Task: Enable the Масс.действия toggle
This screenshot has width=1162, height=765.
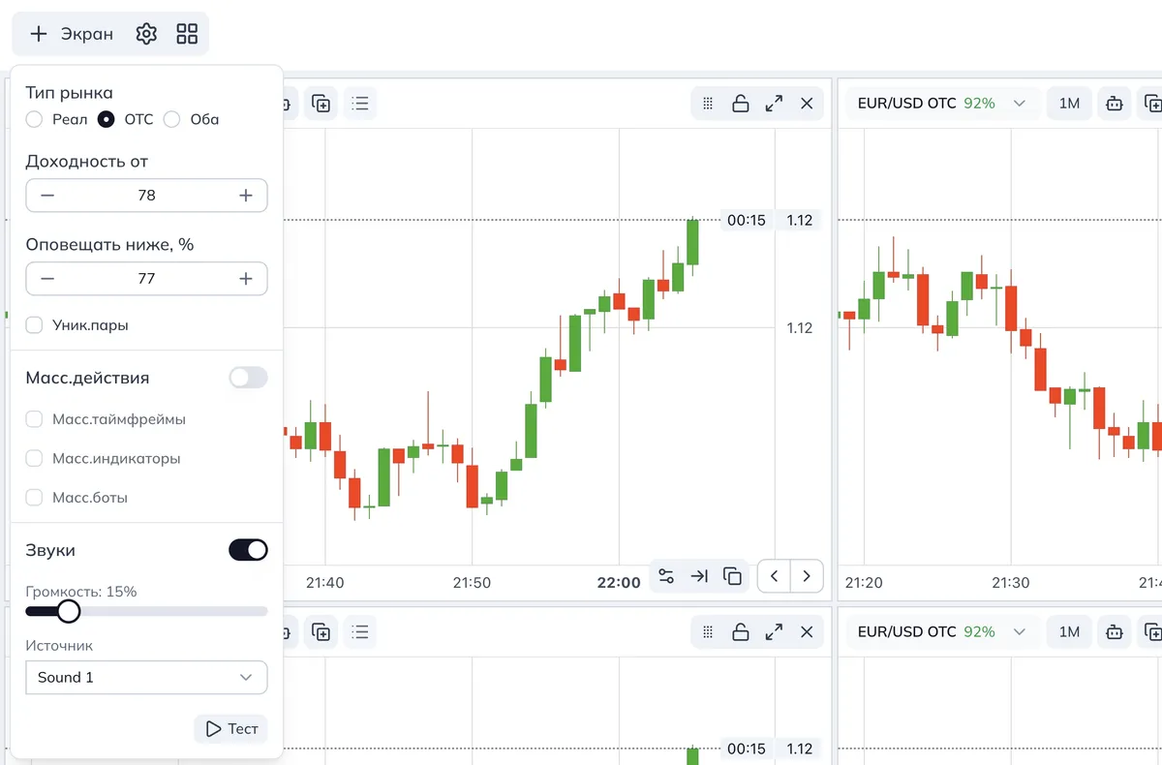Action: coord(248,378)
